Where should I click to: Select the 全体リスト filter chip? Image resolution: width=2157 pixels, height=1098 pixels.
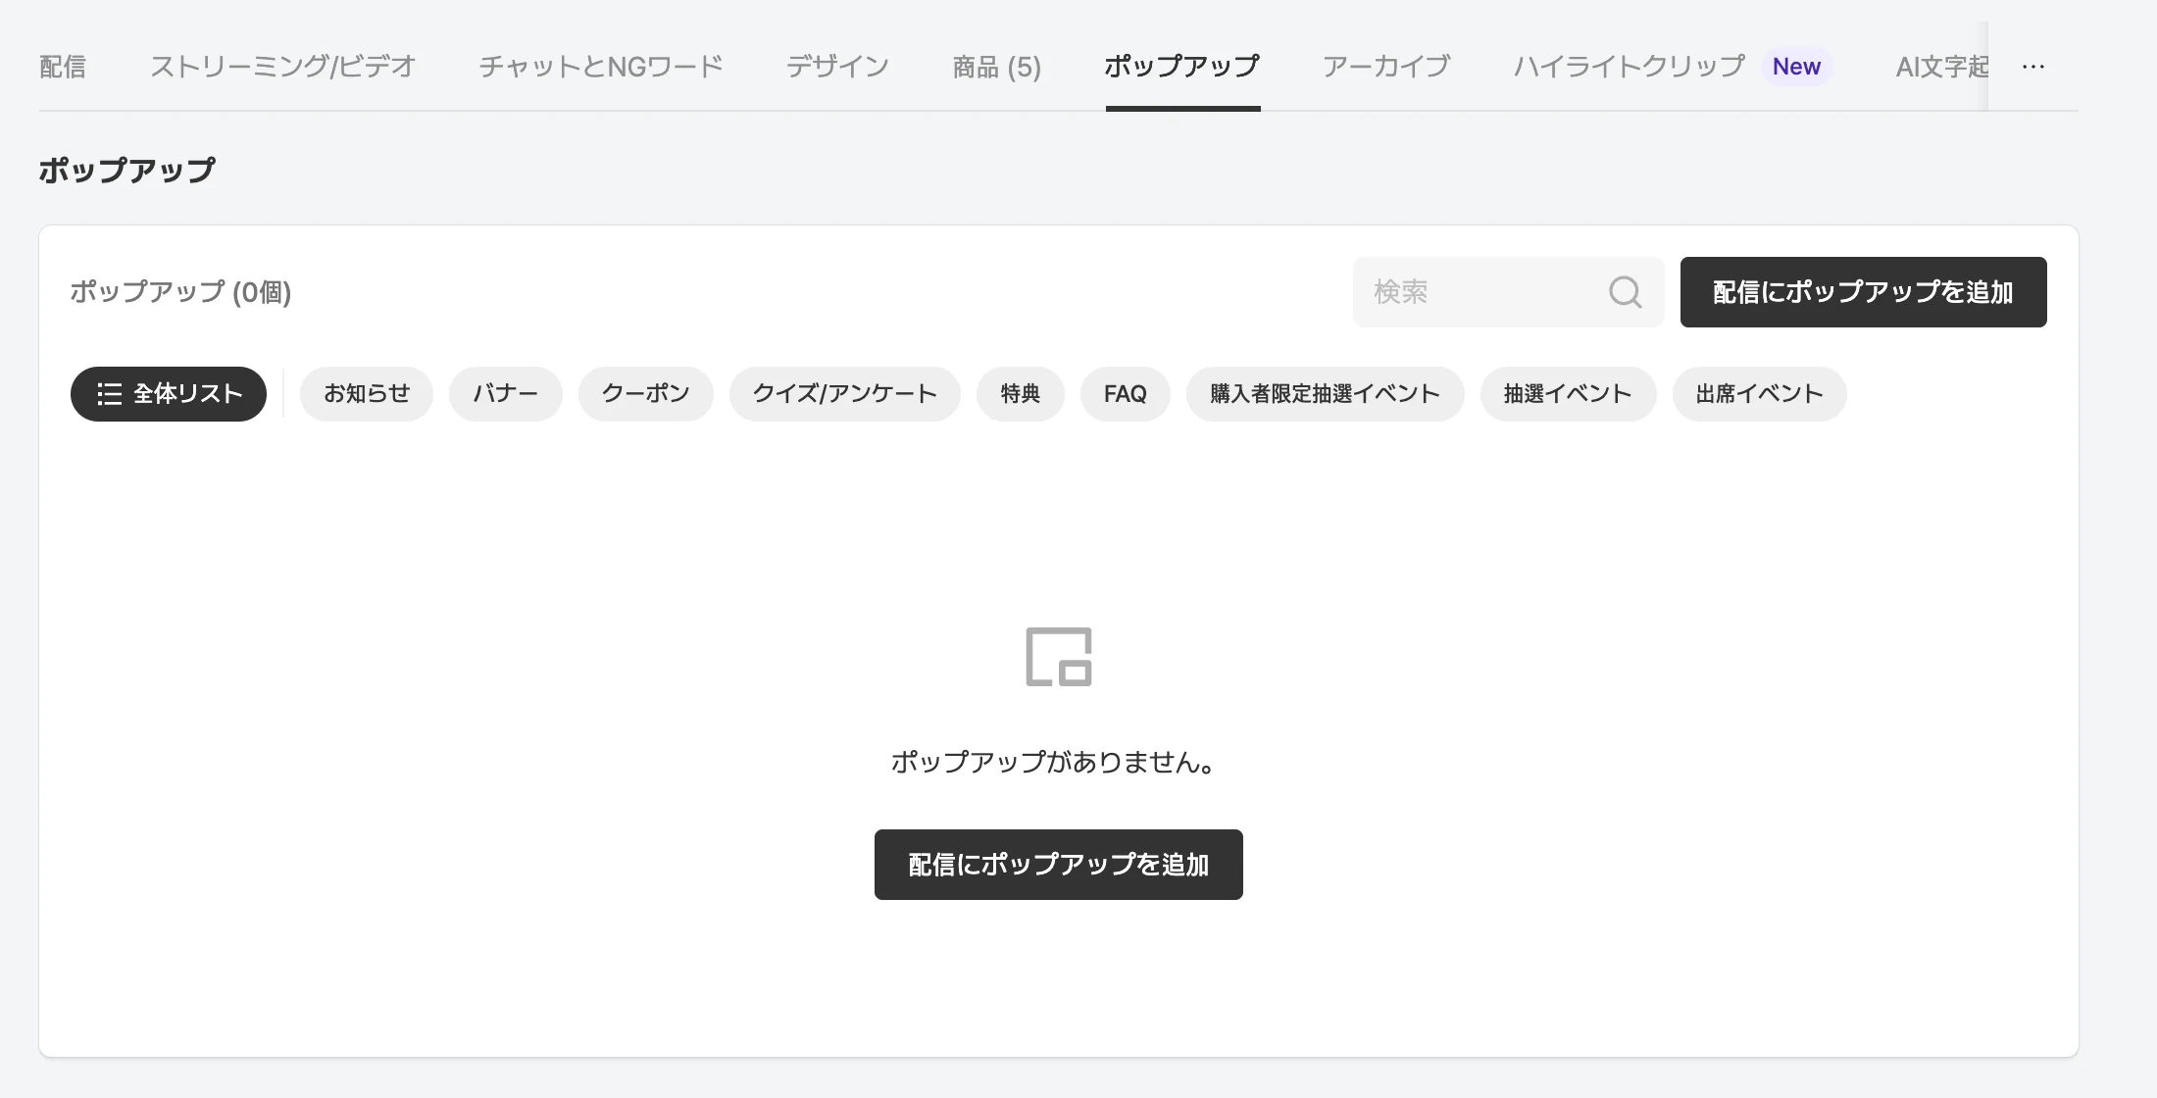(x=169, y=394)
